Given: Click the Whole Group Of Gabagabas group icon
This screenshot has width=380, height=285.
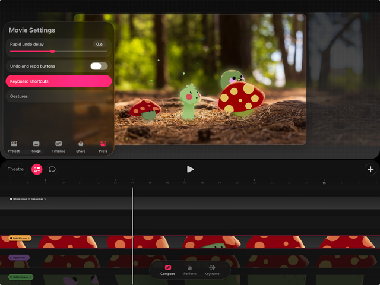Looking at the screenshot, I should 11,199.
